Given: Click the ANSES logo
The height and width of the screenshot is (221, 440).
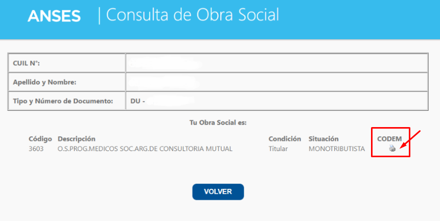Looking at the screenshot, I should pyautogui.click(x=54, y=16).
